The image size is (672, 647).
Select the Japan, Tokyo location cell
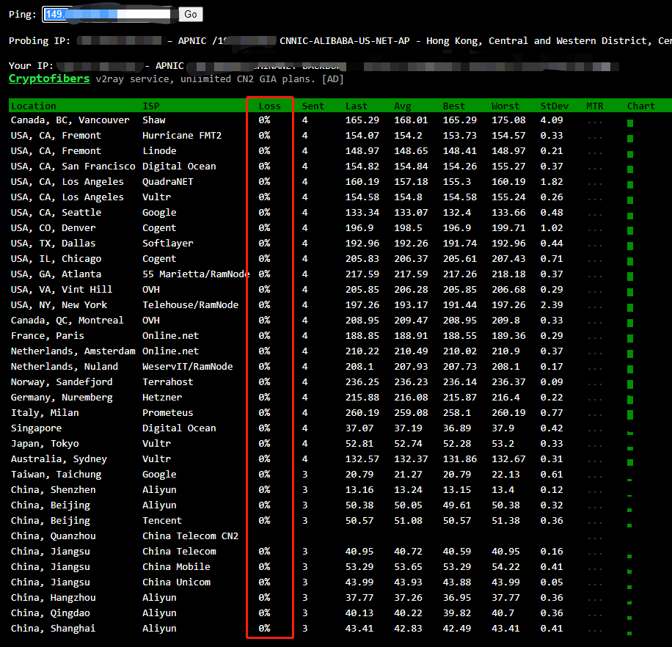[x=45, y=444]
